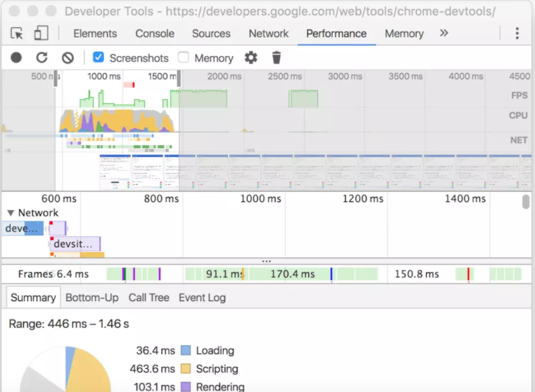The image size is (535, 392).
Task: Click the red marker in the Frames row
Action: [x=469, y=274]
